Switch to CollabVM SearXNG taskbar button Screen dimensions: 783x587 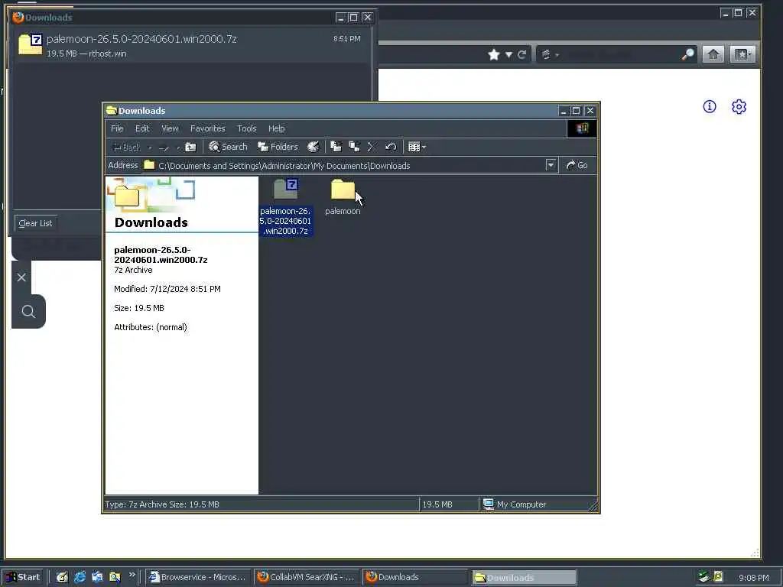pos(307,577)
